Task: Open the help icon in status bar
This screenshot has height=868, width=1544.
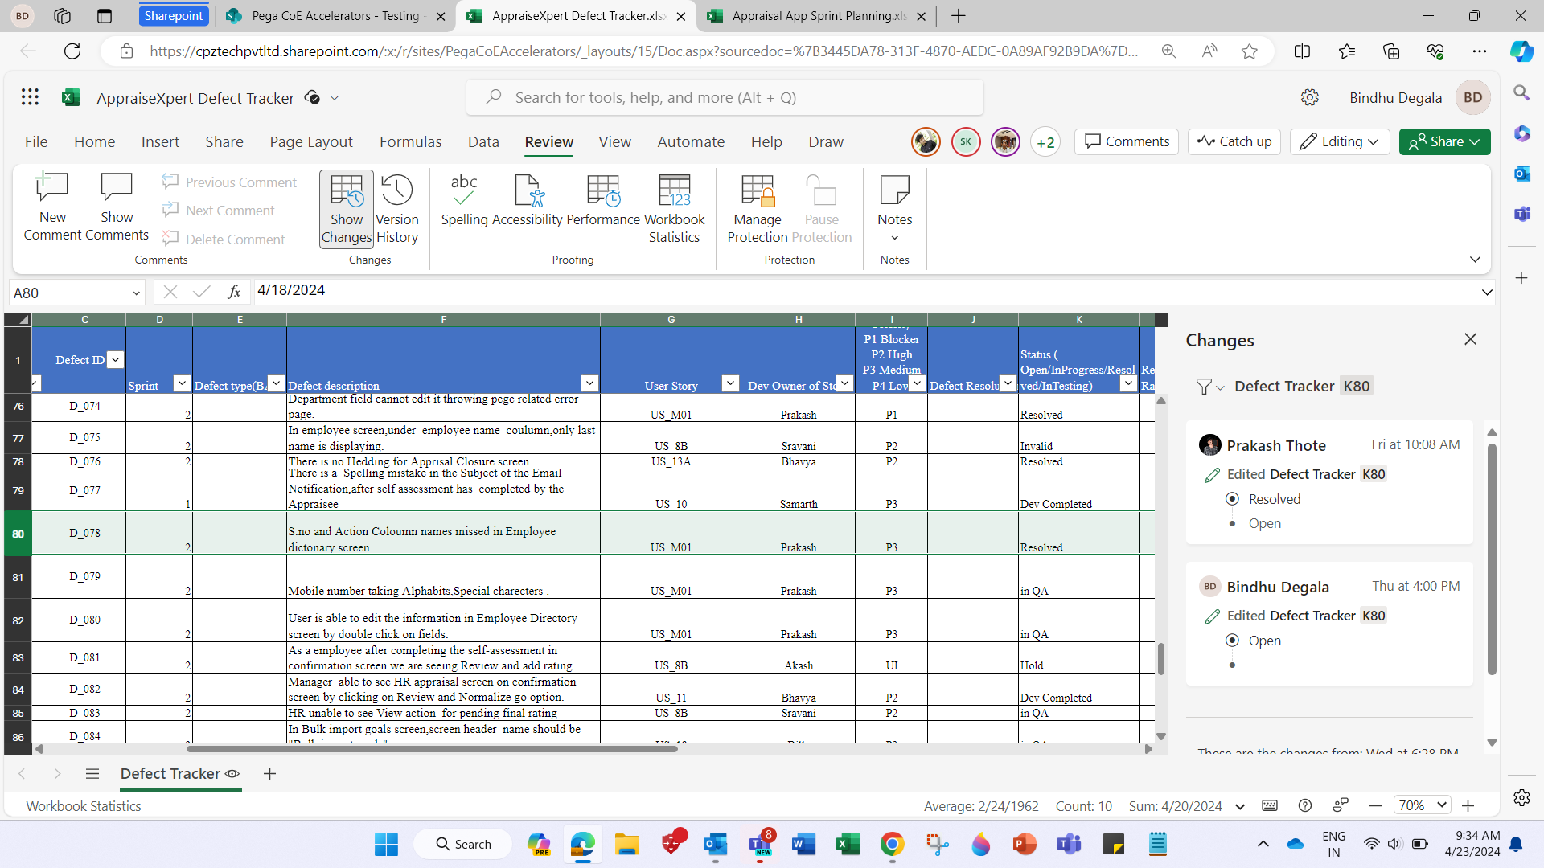Action: pyautogui.click(x=1305, y=805)
